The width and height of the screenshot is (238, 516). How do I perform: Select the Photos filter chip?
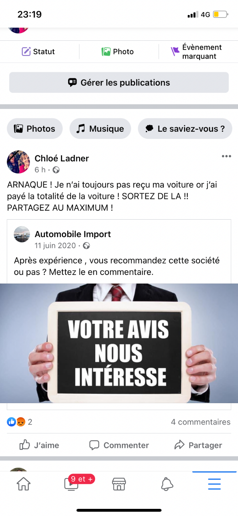pyautogui.click(x=35, y=129)
